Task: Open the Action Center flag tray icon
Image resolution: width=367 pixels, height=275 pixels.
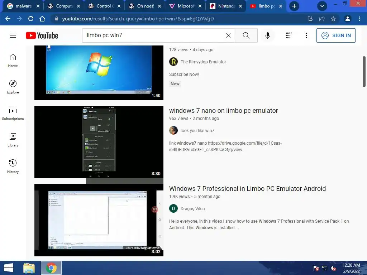Action: [x=316, y=268]
